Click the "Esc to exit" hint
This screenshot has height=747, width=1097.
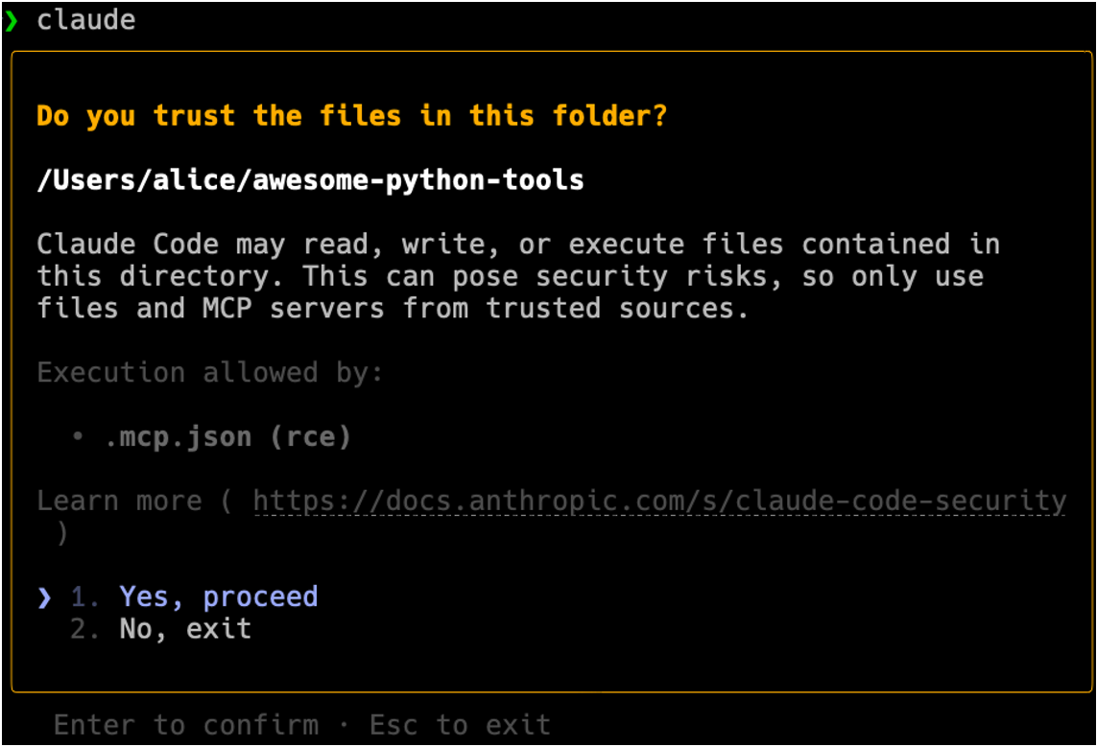tap(460, 724)
